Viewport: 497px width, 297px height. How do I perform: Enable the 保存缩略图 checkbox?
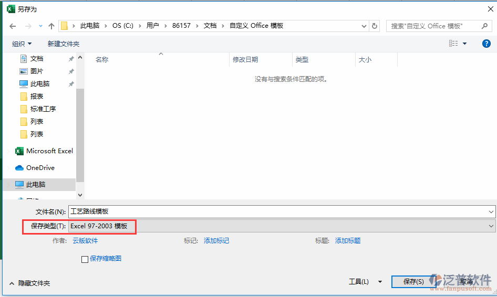(85, 259)
